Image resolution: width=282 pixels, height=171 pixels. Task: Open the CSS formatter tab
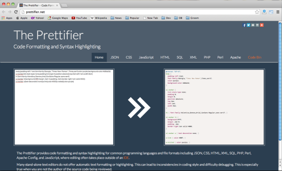pos(129,57)
